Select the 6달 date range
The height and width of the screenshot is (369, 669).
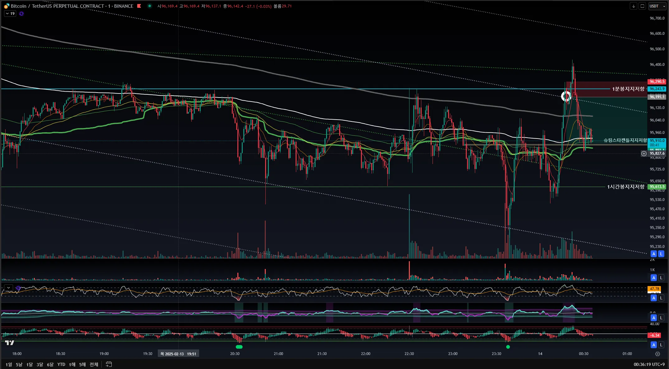tap(50, 364)
